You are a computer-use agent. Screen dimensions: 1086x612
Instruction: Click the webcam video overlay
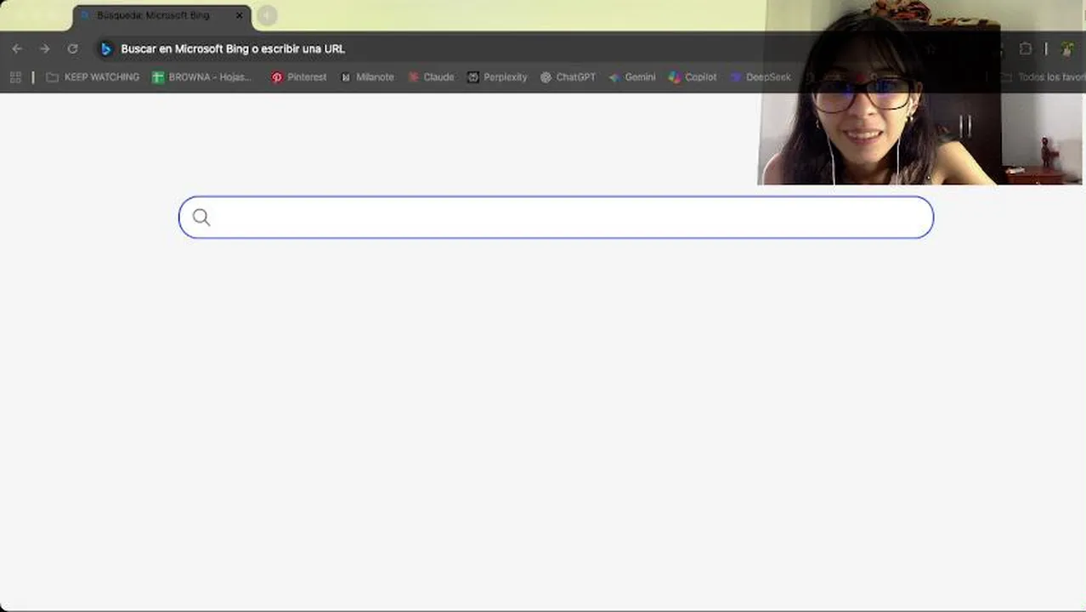click(x=922, y=92)
